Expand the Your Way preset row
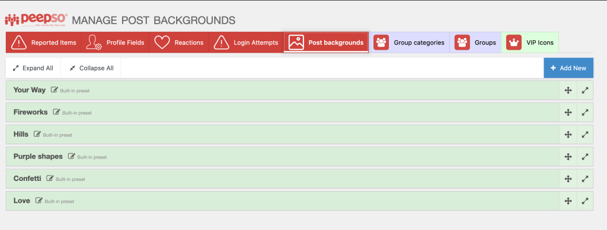 coord(585,90)
